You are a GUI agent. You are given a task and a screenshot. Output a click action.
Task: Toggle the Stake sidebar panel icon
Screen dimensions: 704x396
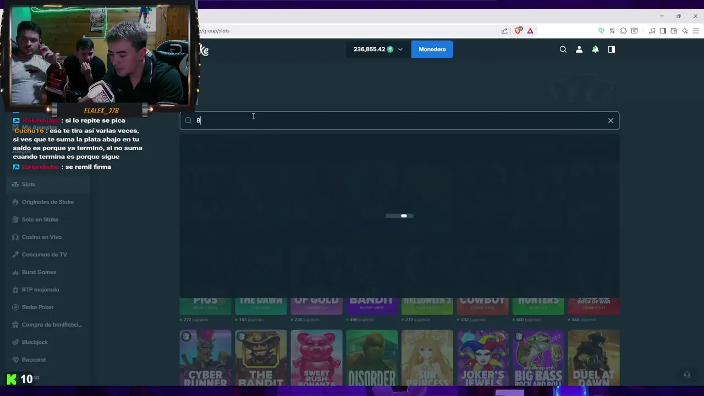pyautogui.click(x=611, y=50)
